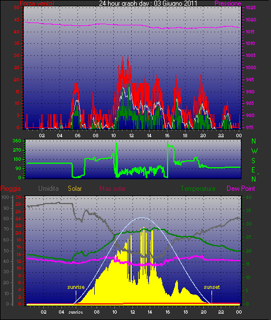This screenshot has width=271, height=320.
Task: Click the 985 pressure axis value
Action: [250, 103]
